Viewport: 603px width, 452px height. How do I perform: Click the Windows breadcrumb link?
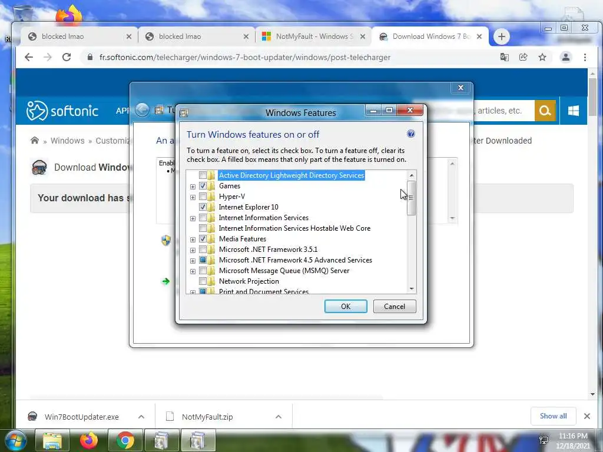click(x=67, y=141)
